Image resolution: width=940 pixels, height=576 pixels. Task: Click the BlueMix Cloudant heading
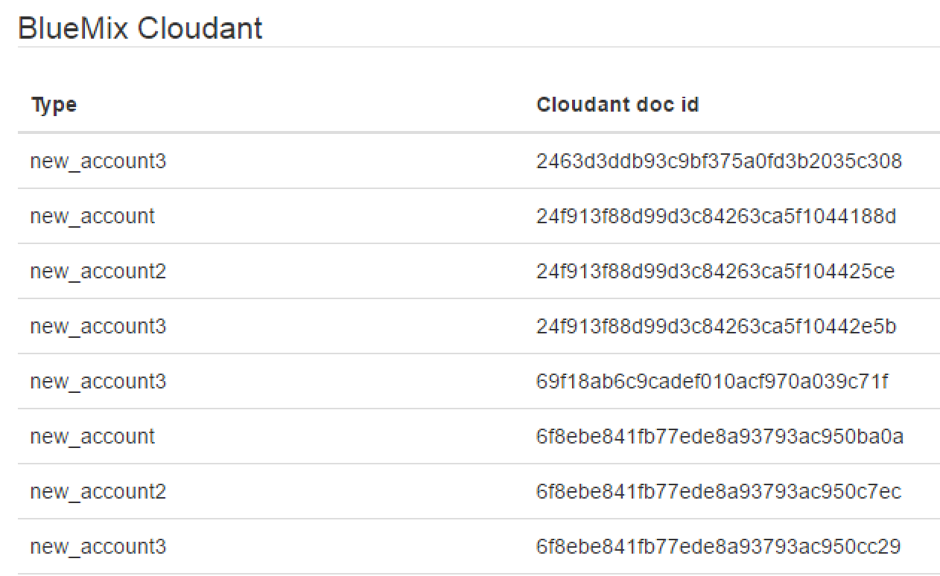140,28
